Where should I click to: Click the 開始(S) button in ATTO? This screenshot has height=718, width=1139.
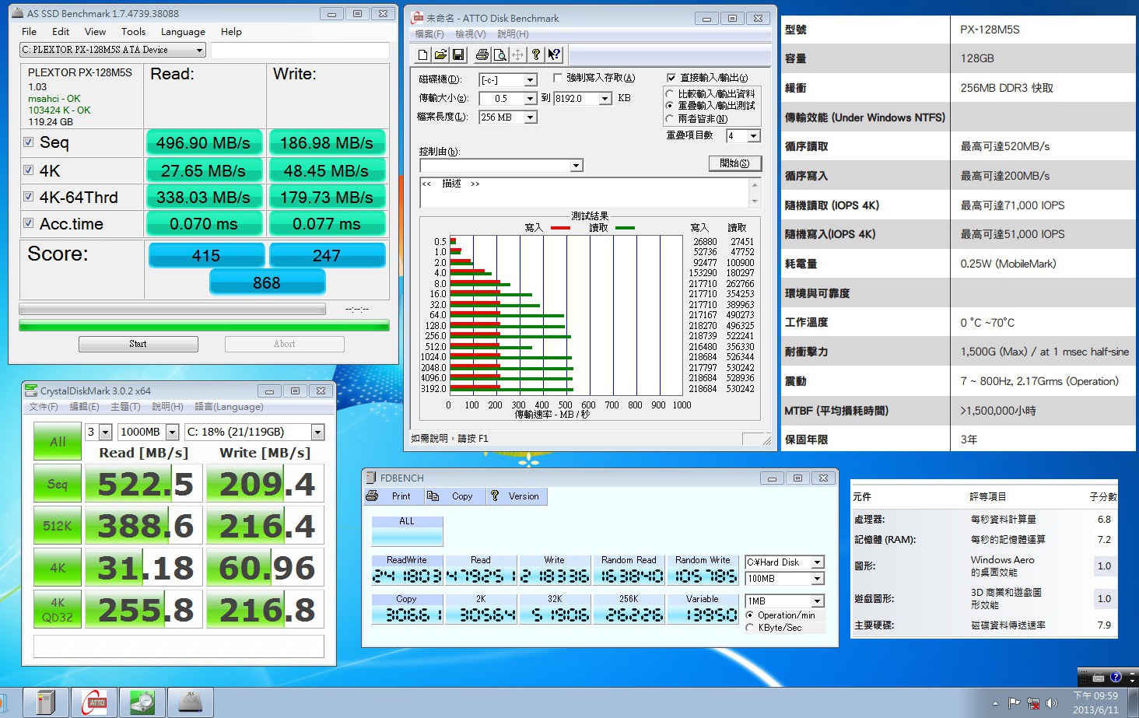coord(735,163)
